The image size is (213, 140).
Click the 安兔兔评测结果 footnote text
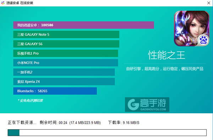[31, 100]
